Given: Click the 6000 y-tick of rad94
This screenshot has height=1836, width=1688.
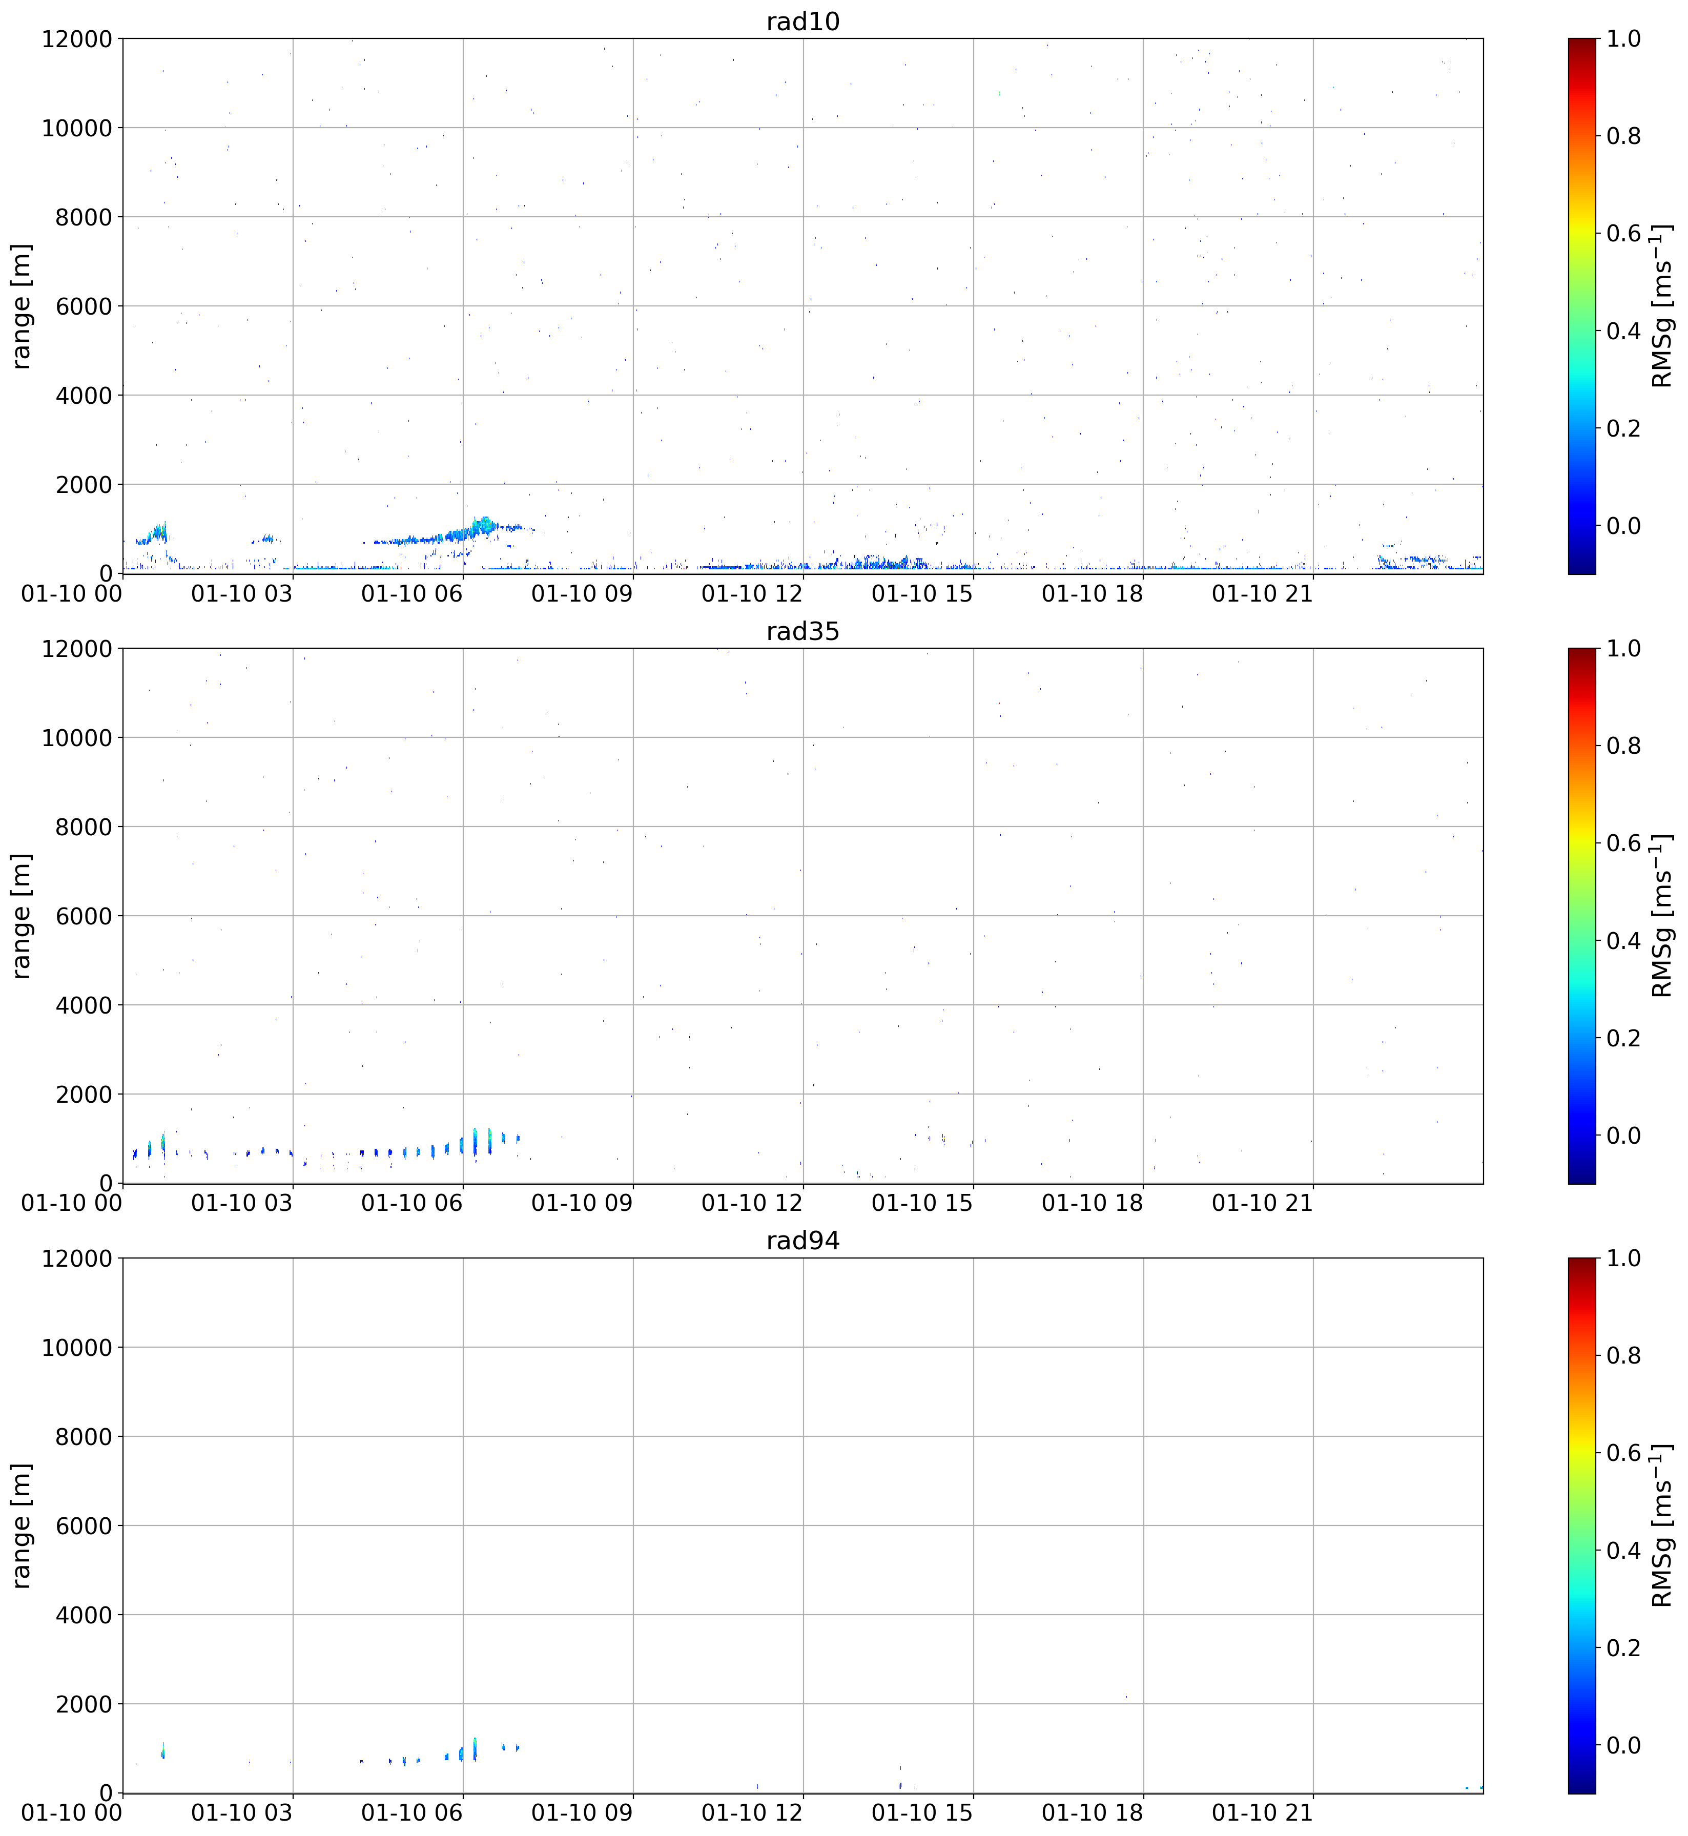Looking at the screenshot, I should coord(83,1525).
